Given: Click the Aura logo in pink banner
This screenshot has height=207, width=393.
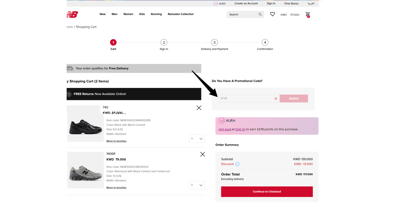Looking at the screenshot, I should click(x=227, y=120).
